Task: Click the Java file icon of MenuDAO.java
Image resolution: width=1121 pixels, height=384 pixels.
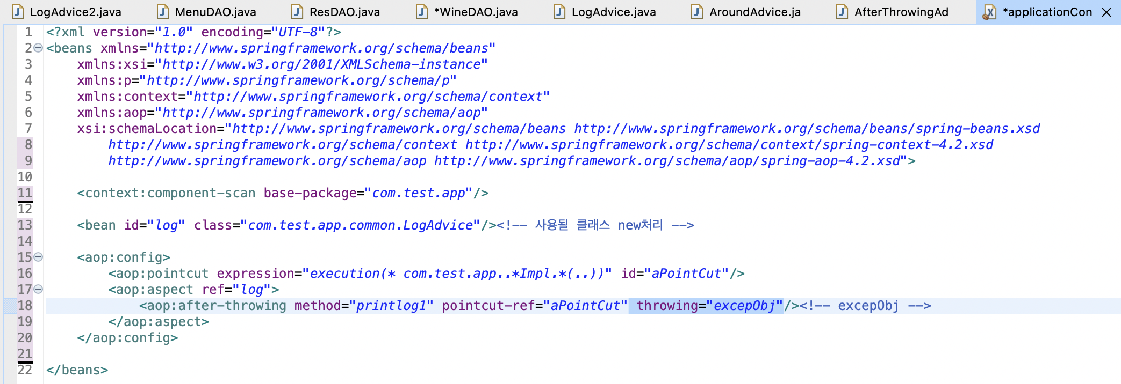Action: [x=163, y=12]
